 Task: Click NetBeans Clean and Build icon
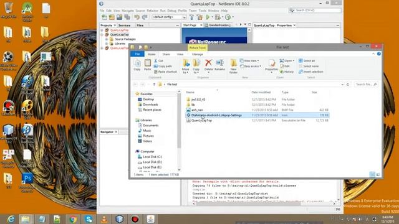(199, 17)
